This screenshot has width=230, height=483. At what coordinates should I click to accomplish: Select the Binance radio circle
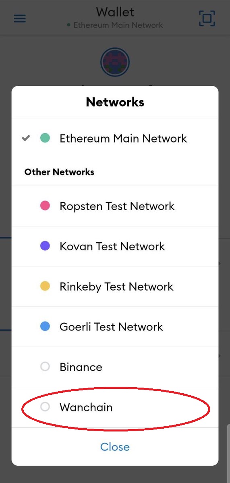(x=45, y=367)
